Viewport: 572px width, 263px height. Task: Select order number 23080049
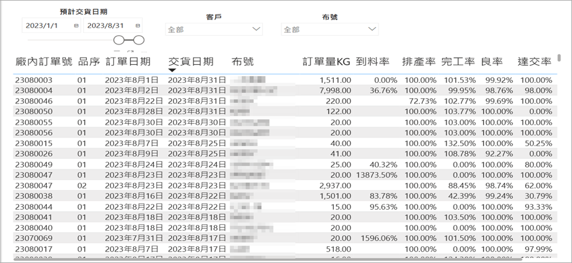pyautogui.click(x=34, y=165)
